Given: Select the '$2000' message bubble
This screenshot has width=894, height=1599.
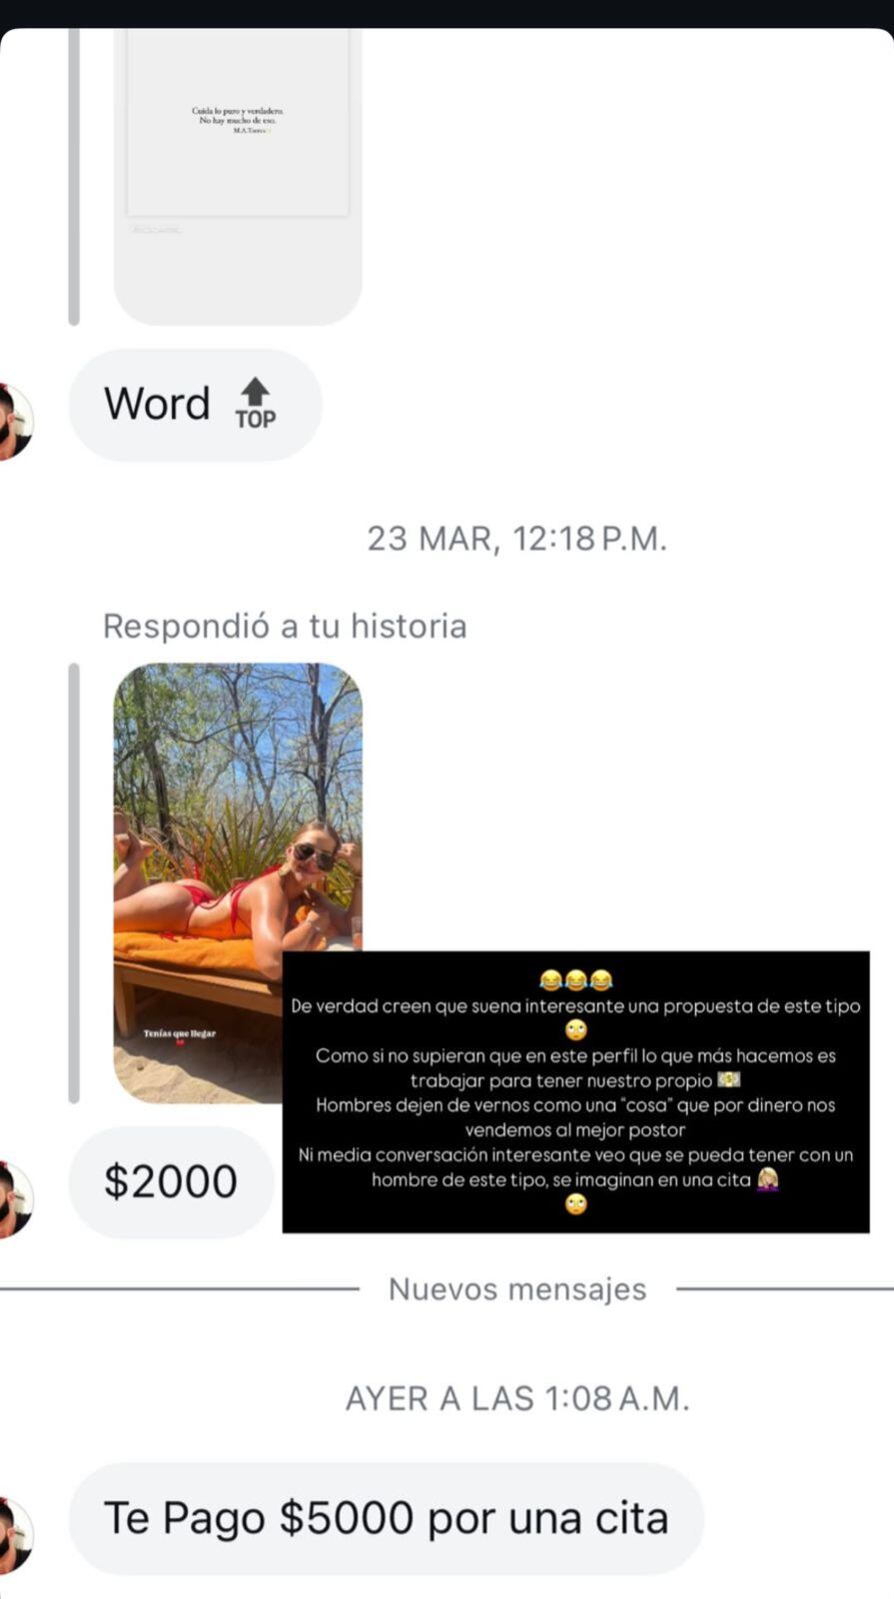Looking at the screenshot, I should pos(171,1181).
